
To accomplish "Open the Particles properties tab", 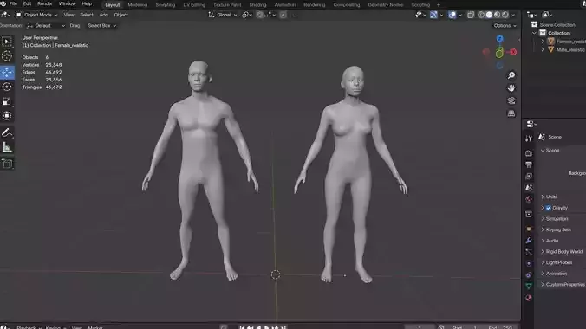I will click(x=529, y=252).
